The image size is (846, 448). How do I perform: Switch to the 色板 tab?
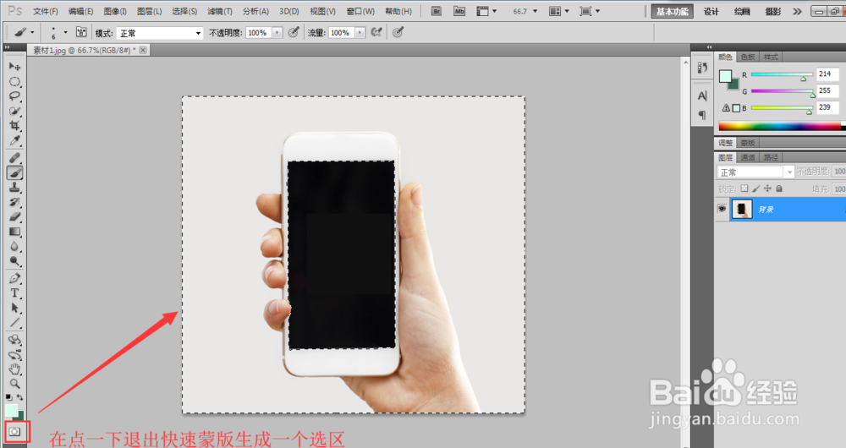coord(748,57)
